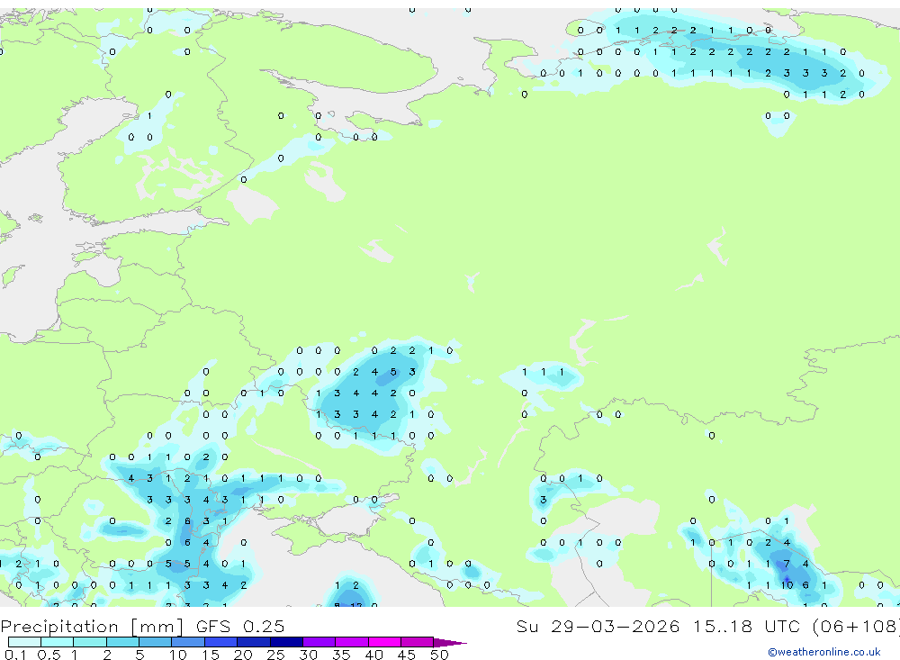Viewport: 900px width, 660px height.
Task: Click the 20–25 mm dark blue swatch
Action: 253,642
